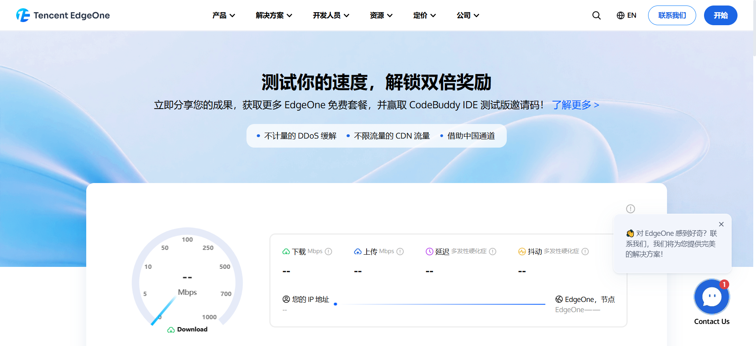
Task: Click the globe icon by EdgeOne 节点
Action: point(559,299)
